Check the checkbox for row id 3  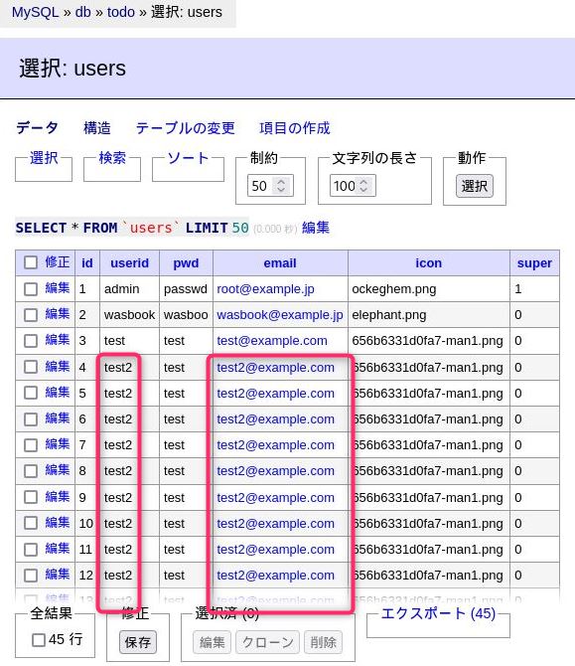click(31, 341)
